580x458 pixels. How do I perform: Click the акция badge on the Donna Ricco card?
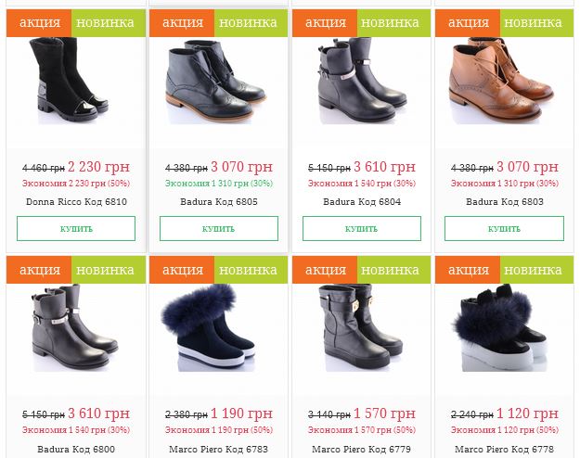(x=39, y=23)
